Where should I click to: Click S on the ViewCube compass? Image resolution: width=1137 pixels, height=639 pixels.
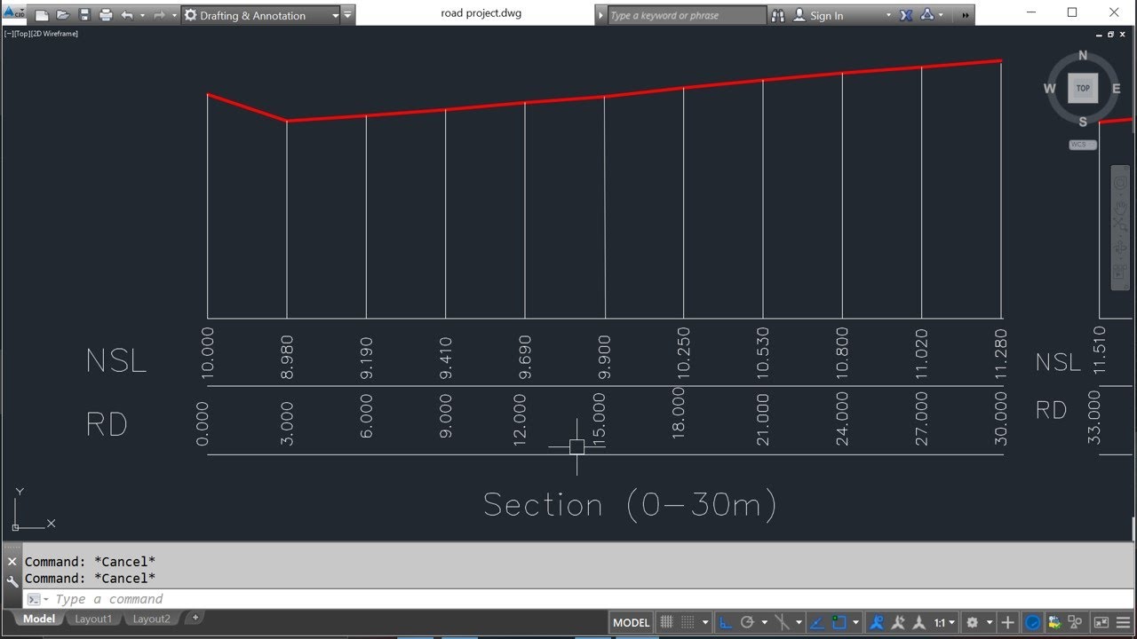1083,122
